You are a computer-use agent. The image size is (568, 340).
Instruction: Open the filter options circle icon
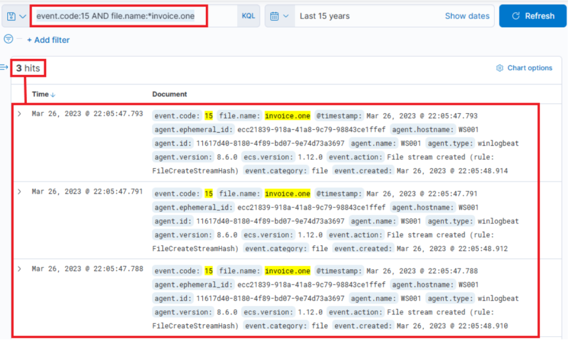(x=8, y=39)
